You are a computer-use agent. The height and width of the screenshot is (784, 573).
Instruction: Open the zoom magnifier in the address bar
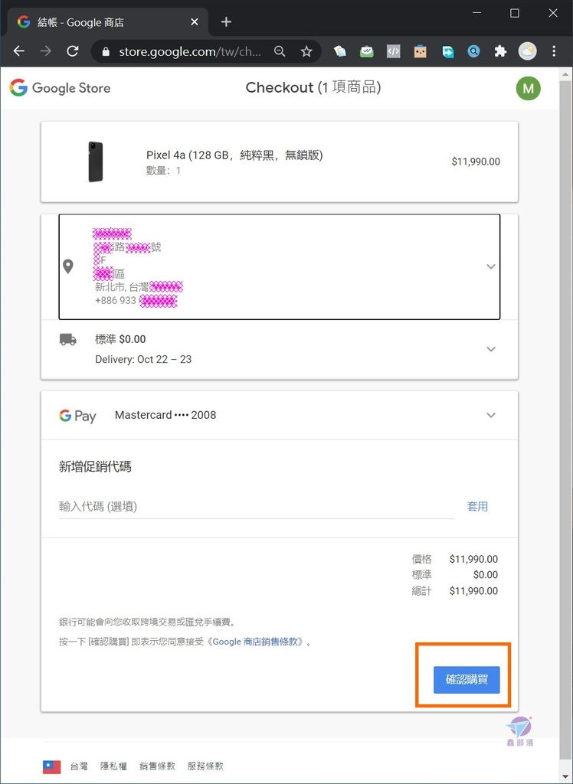(x=280, y=51)
